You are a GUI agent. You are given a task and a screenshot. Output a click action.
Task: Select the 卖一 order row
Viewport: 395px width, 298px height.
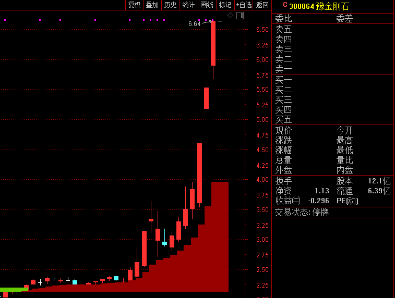332,69
